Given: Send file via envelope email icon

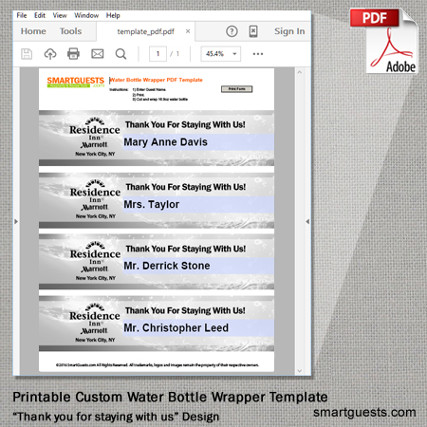Looking at the screenshot, I should coord(98,54).
